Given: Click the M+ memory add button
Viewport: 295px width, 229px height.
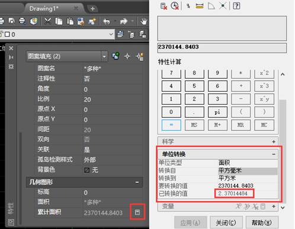Looking at the screenshot, I should click(217, 125).
